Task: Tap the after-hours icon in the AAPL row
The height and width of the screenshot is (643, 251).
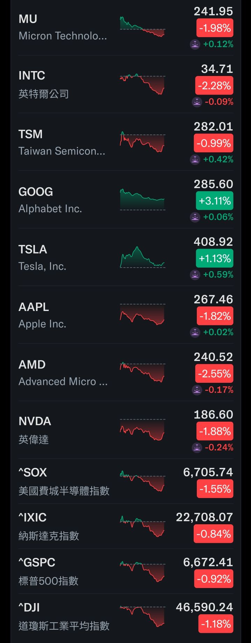Action: coord(195,332)
